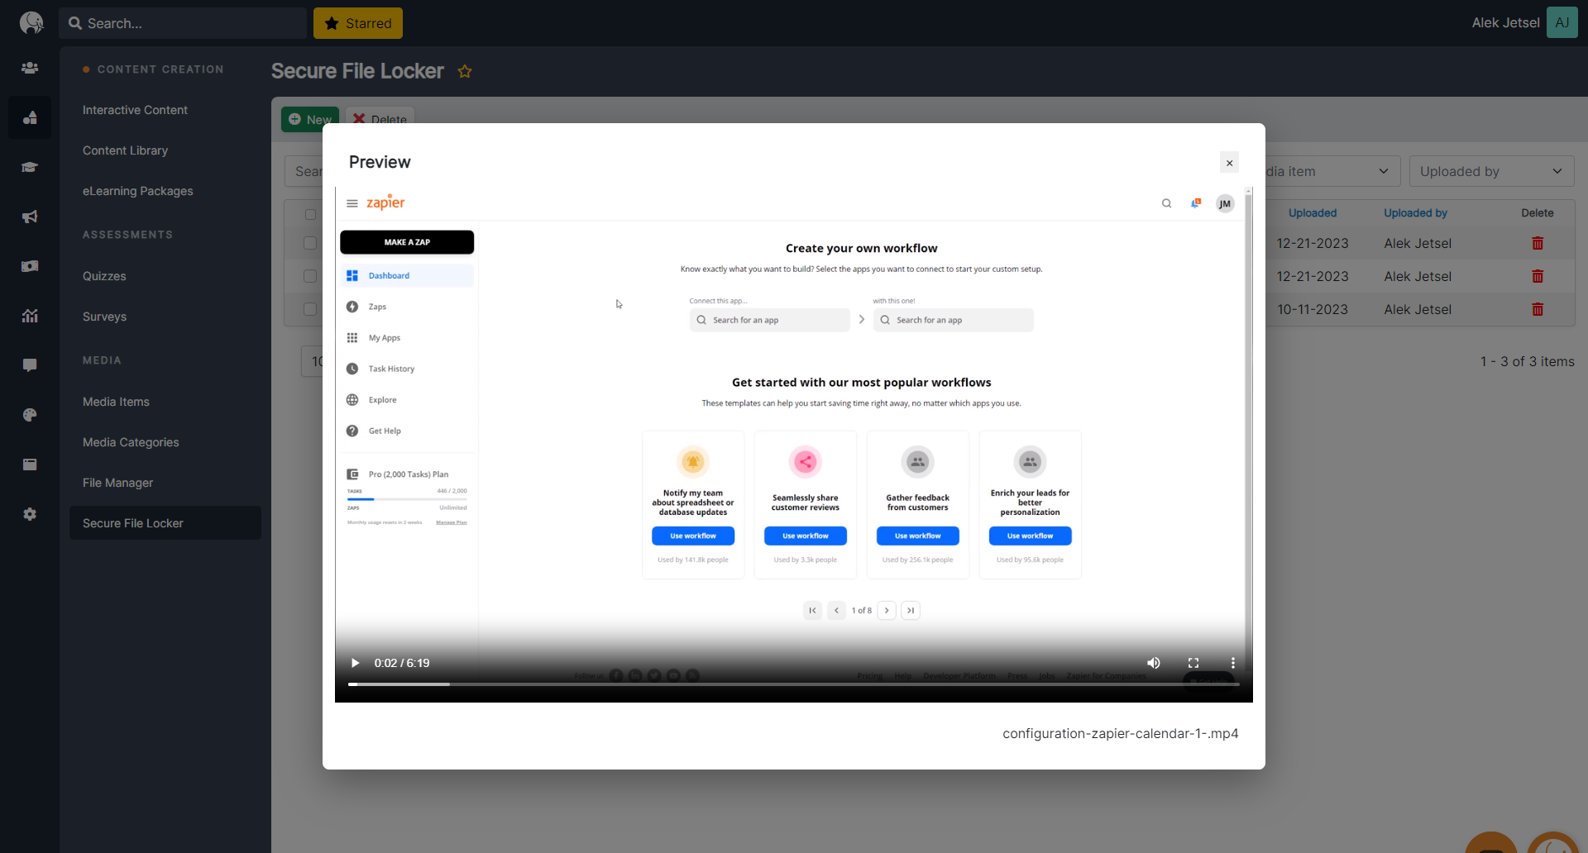Seek on the video progress bar
The height and width of the screenshot is (853, 1588).
point(793,684)
